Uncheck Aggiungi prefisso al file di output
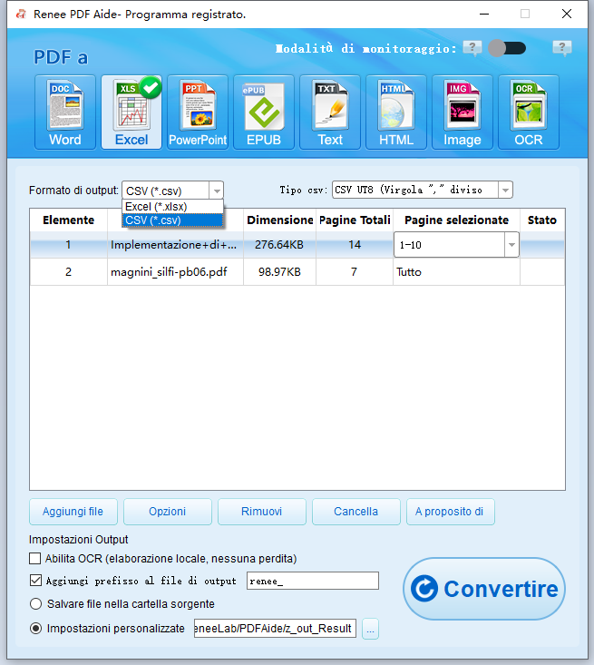Viewport: 594px width, 665px height. pyautogui.click(x=36, y=581)
